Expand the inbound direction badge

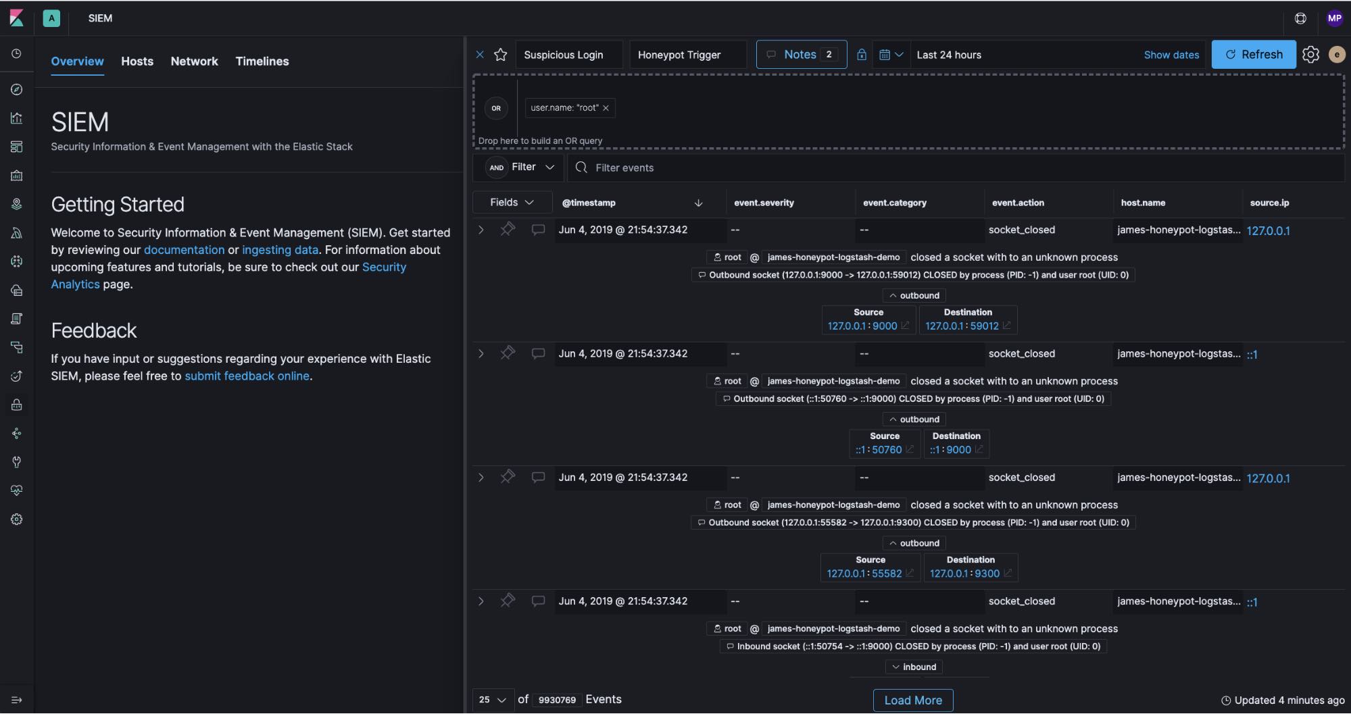[914, 667]
